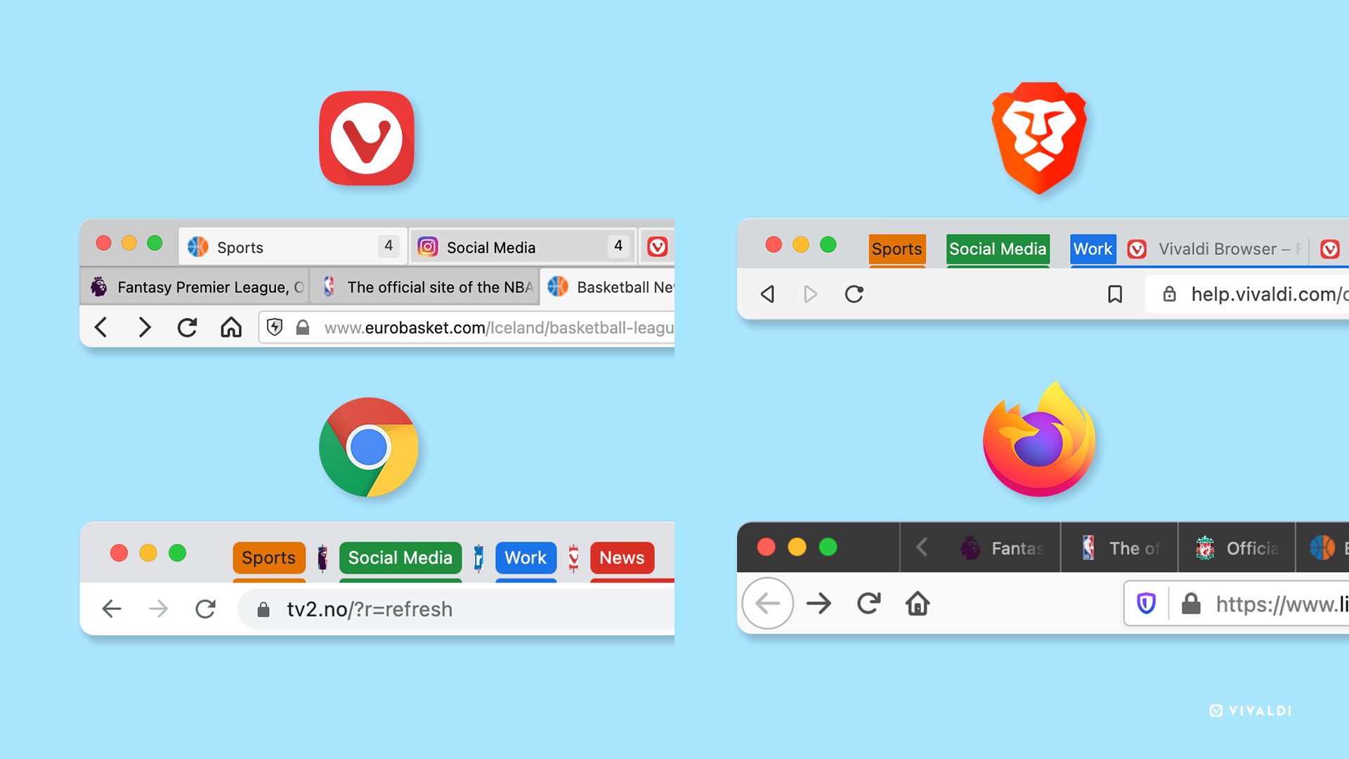Click the shield icon in Firefox address bar
This screenshot has height=759, width=1349.
point(1146,603)
